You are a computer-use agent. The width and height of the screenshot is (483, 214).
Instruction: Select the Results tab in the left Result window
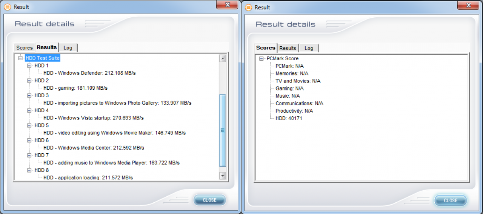click(x=47, y=47)
